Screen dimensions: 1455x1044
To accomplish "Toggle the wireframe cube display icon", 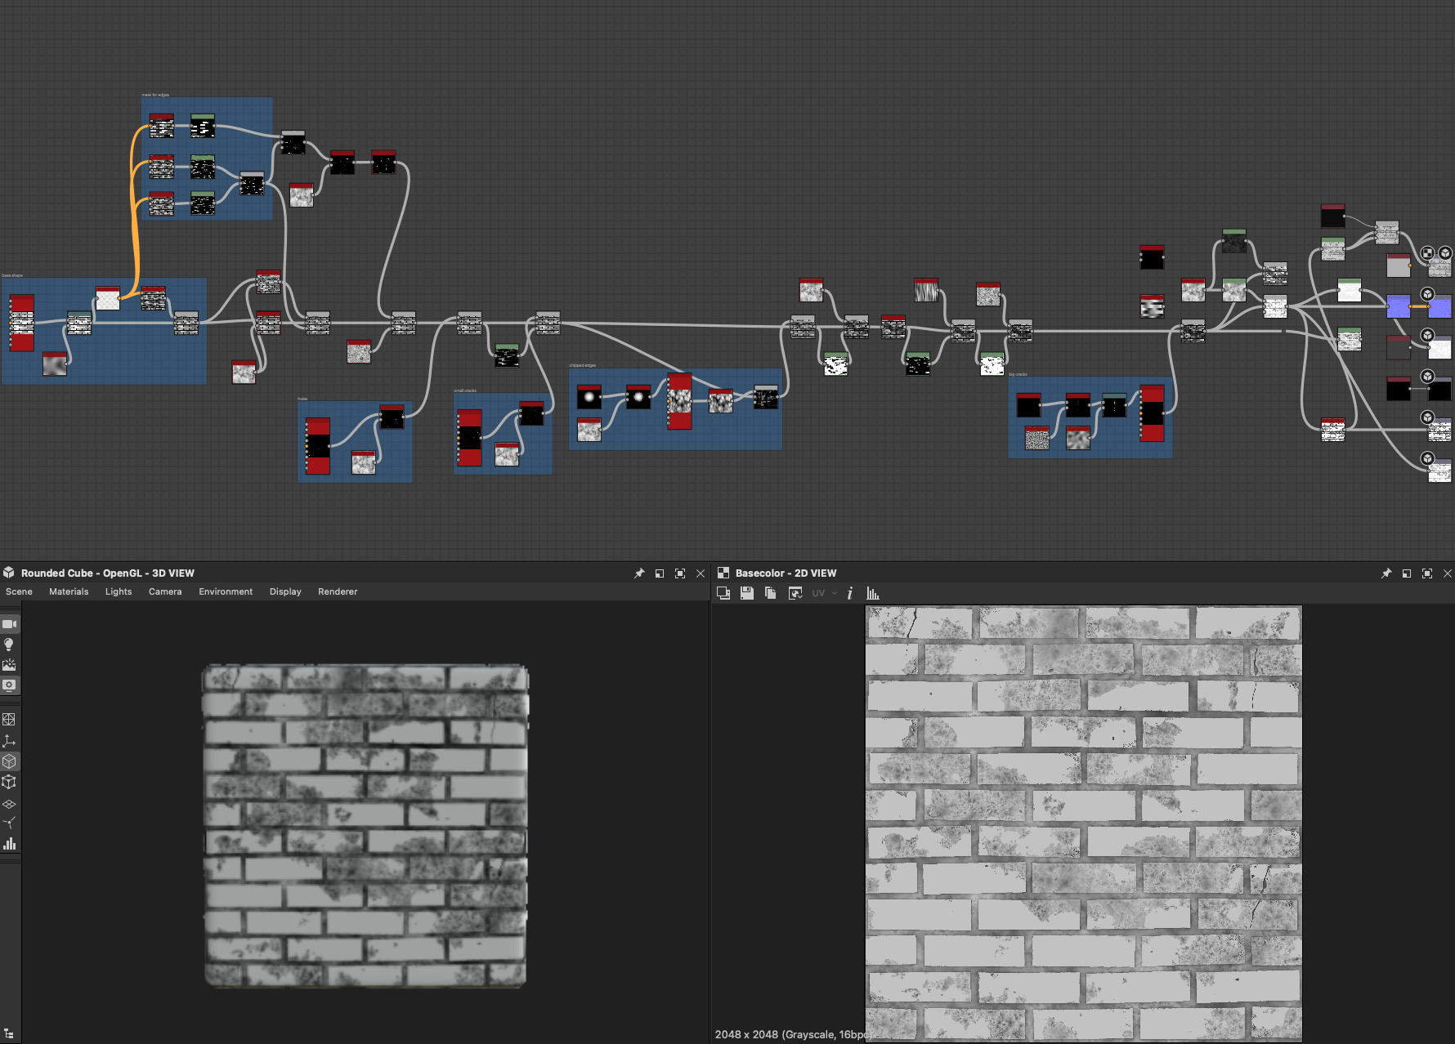I will [9, 782].
